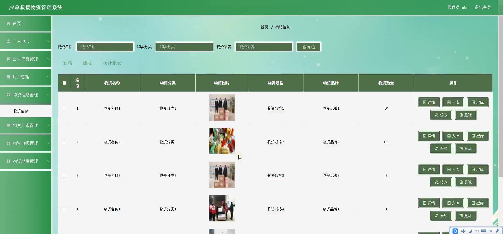Click the 首页 breadcrumb link

tap(264, 27)
